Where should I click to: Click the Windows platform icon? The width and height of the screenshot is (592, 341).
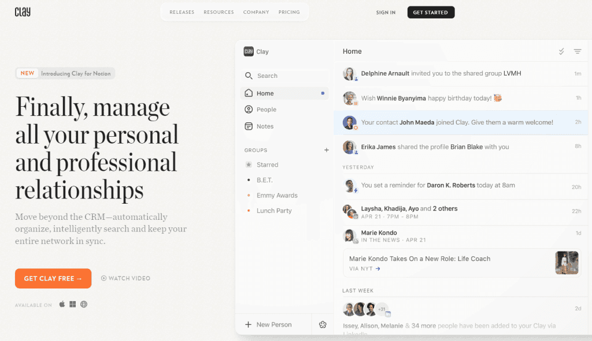click(x=73, y=304)
